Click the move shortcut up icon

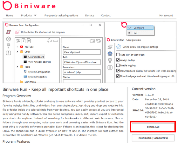click(x=29, y=41)
